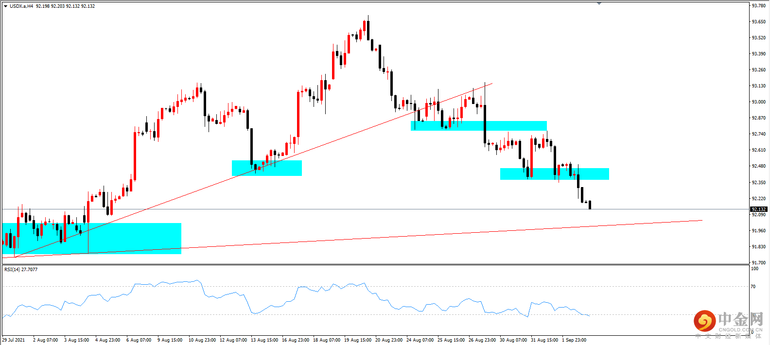Image resolution: width=770 pixels, height=345 pixels.
Task: Click the RSI(14) 27.7077 indicator label
Action: [x=21, y=269]
